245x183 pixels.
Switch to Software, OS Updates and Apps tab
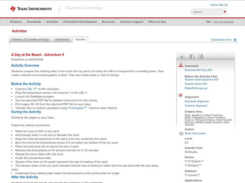[30, 39]
